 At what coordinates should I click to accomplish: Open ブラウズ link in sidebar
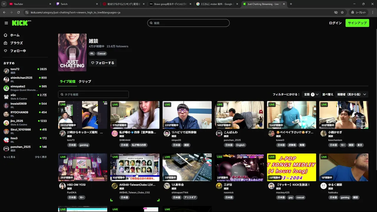click(16, 43)
